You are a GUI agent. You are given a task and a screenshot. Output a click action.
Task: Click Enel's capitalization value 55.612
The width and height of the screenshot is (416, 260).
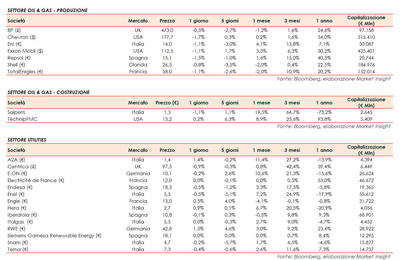[x=366, y=194]
